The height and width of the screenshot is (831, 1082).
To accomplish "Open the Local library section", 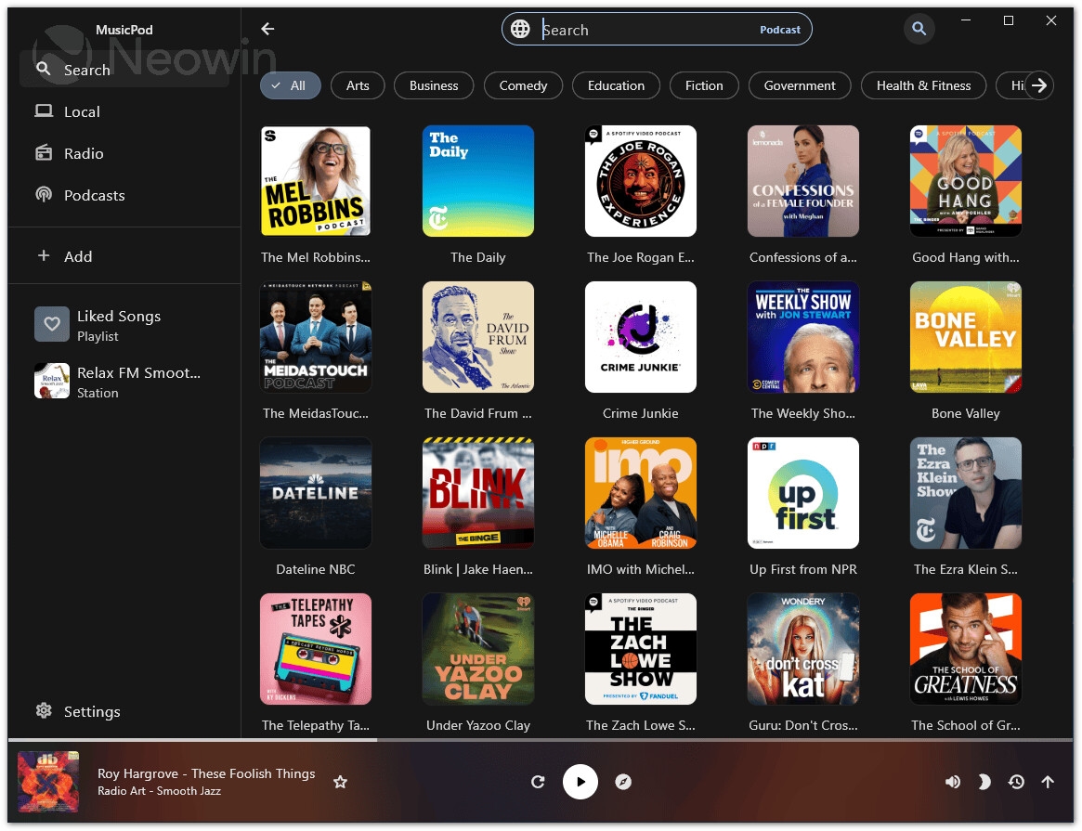I will [124, 111].
